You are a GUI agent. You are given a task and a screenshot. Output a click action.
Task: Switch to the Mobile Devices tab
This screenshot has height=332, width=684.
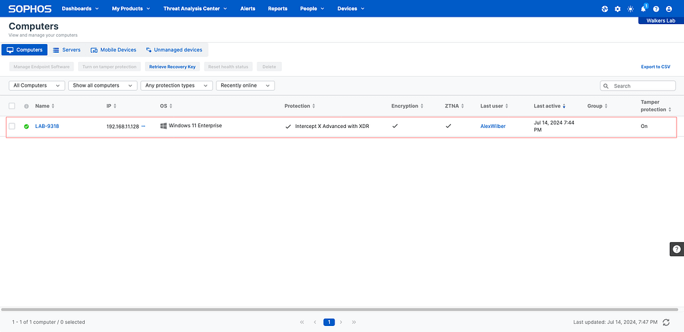tap(114, 50)
